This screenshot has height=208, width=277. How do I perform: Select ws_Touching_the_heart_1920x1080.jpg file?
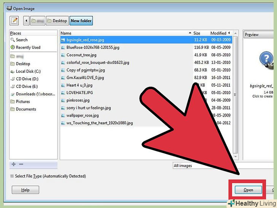[x=146, y=123]
